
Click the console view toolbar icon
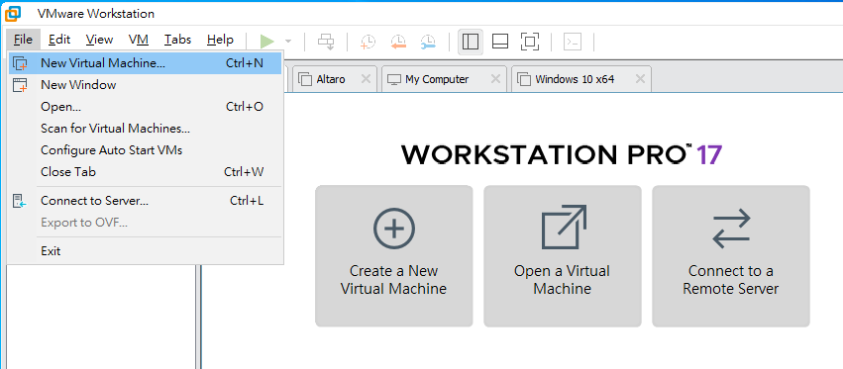(x=574, y=42)
